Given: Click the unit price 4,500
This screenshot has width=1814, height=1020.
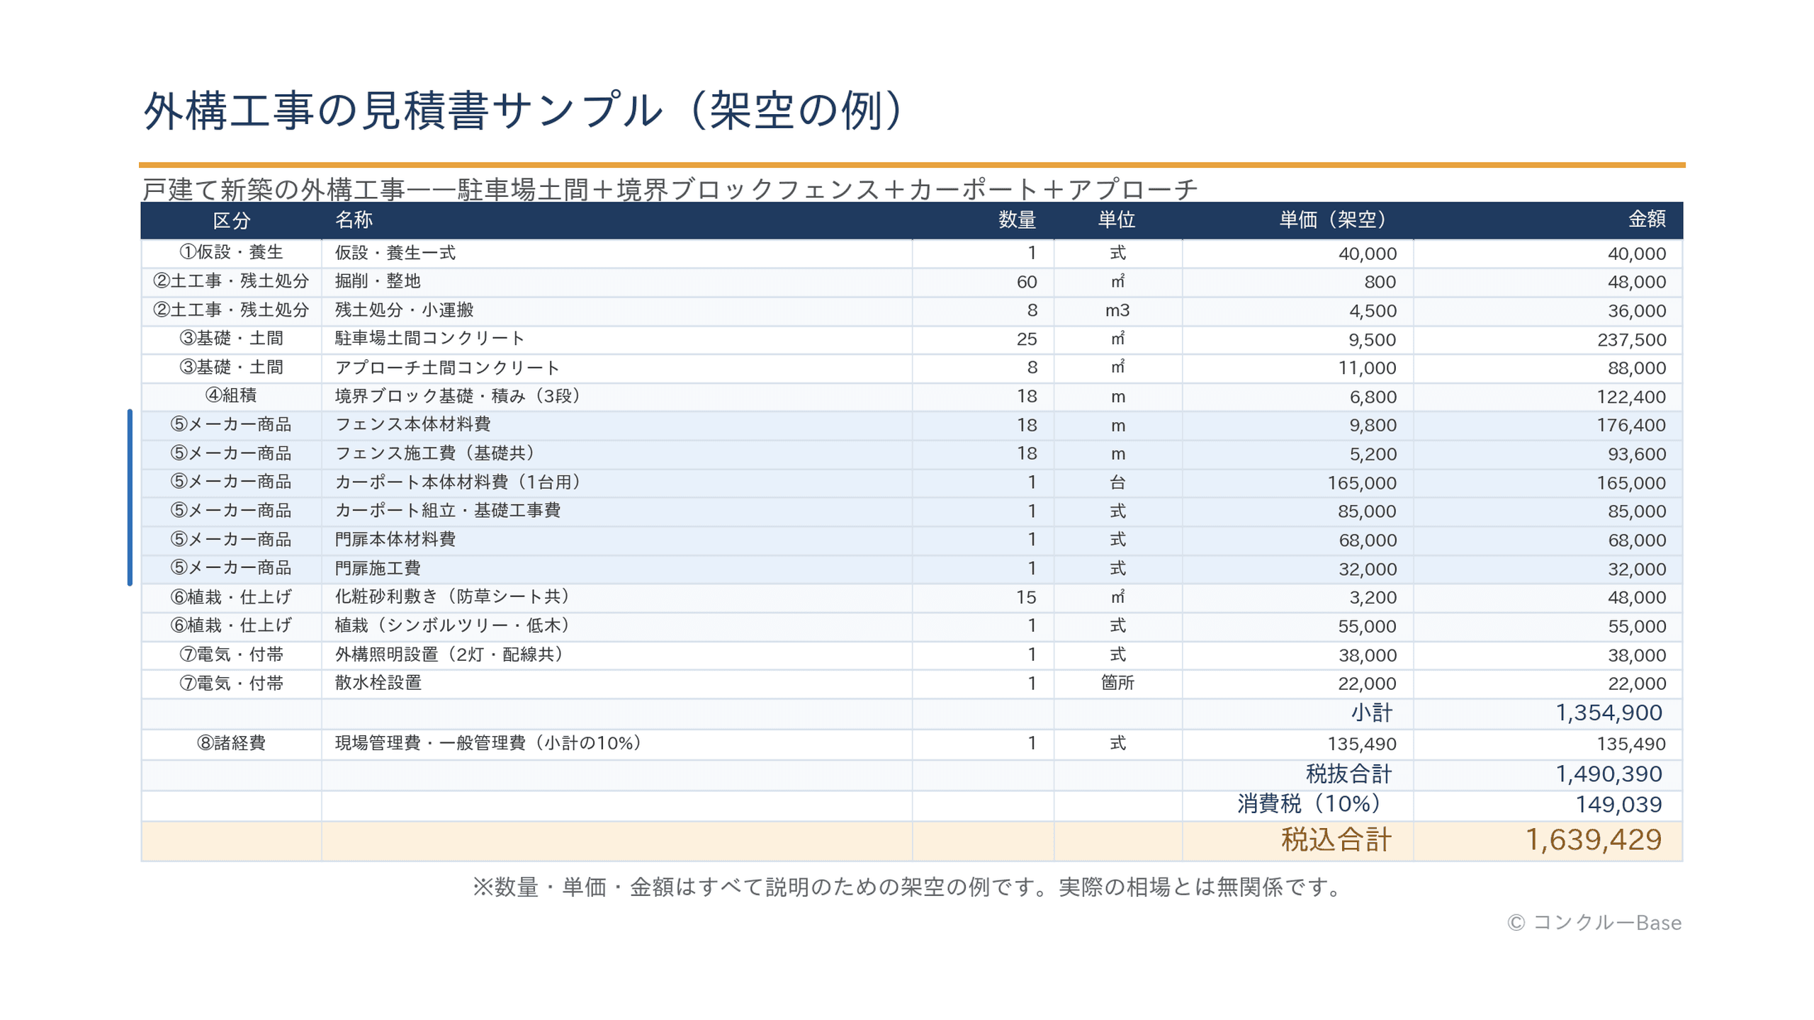Looking at the screenshot, I should [1373, 311].
